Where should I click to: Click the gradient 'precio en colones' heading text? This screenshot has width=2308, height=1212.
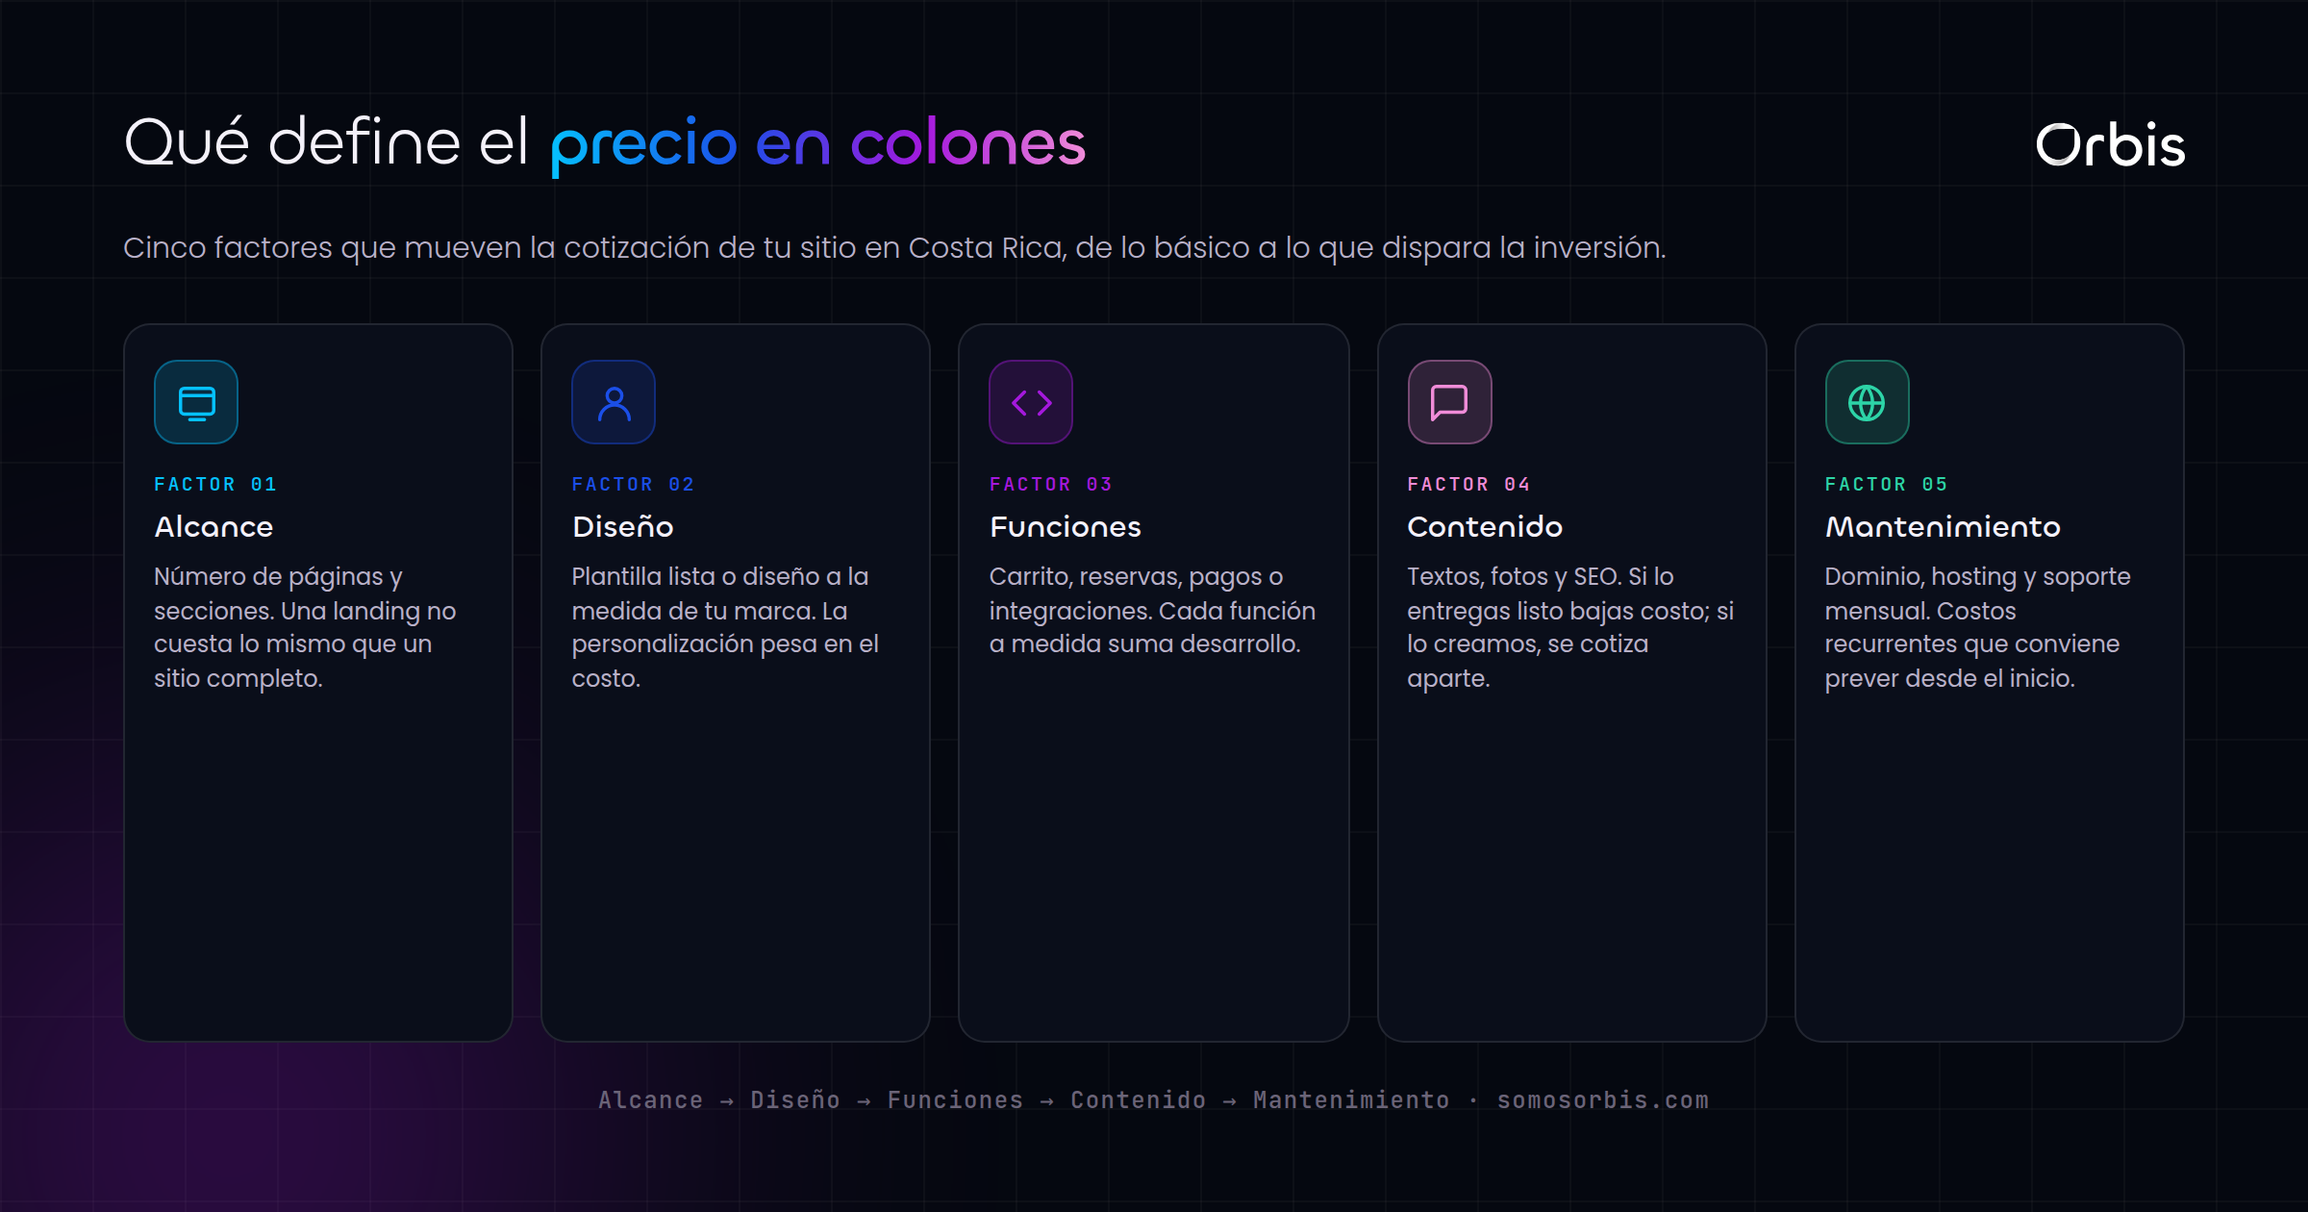818,145
